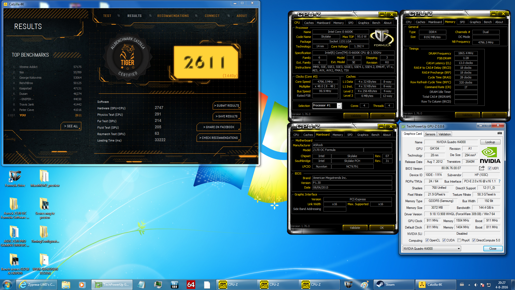Open the TEST tab in Catzilla
The width and height of the screenshot is (515, 290).
(x=107, y=16)
